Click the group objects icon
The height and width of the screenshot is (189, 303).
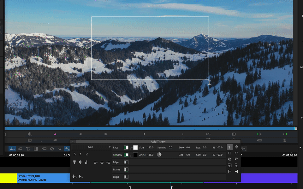[229, 165]
